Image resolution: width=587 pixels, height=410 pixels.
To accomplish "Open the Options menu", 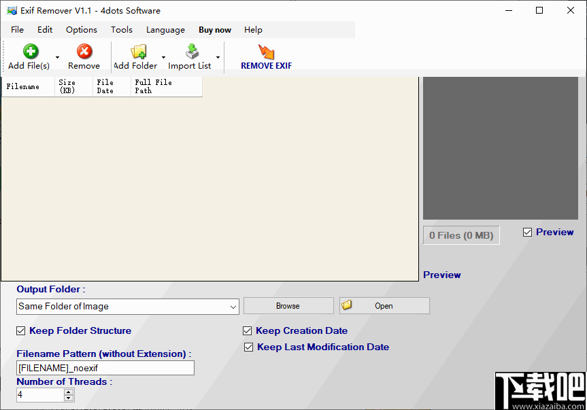I will point(81,29).
